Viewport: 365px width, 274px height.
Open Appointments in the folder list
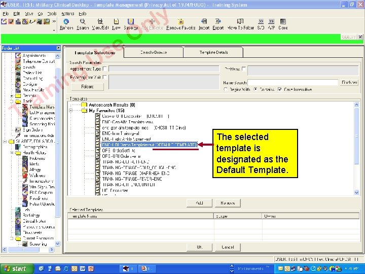34,56
